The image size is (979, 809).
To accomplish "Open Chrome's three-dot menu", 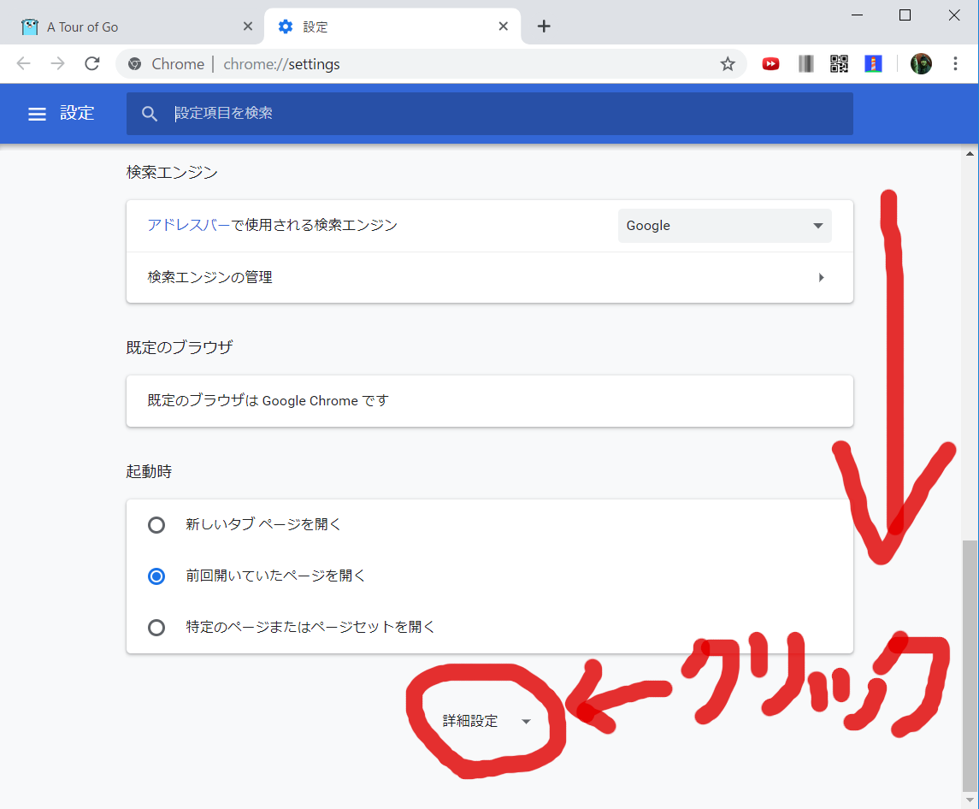I will [956, 64].
